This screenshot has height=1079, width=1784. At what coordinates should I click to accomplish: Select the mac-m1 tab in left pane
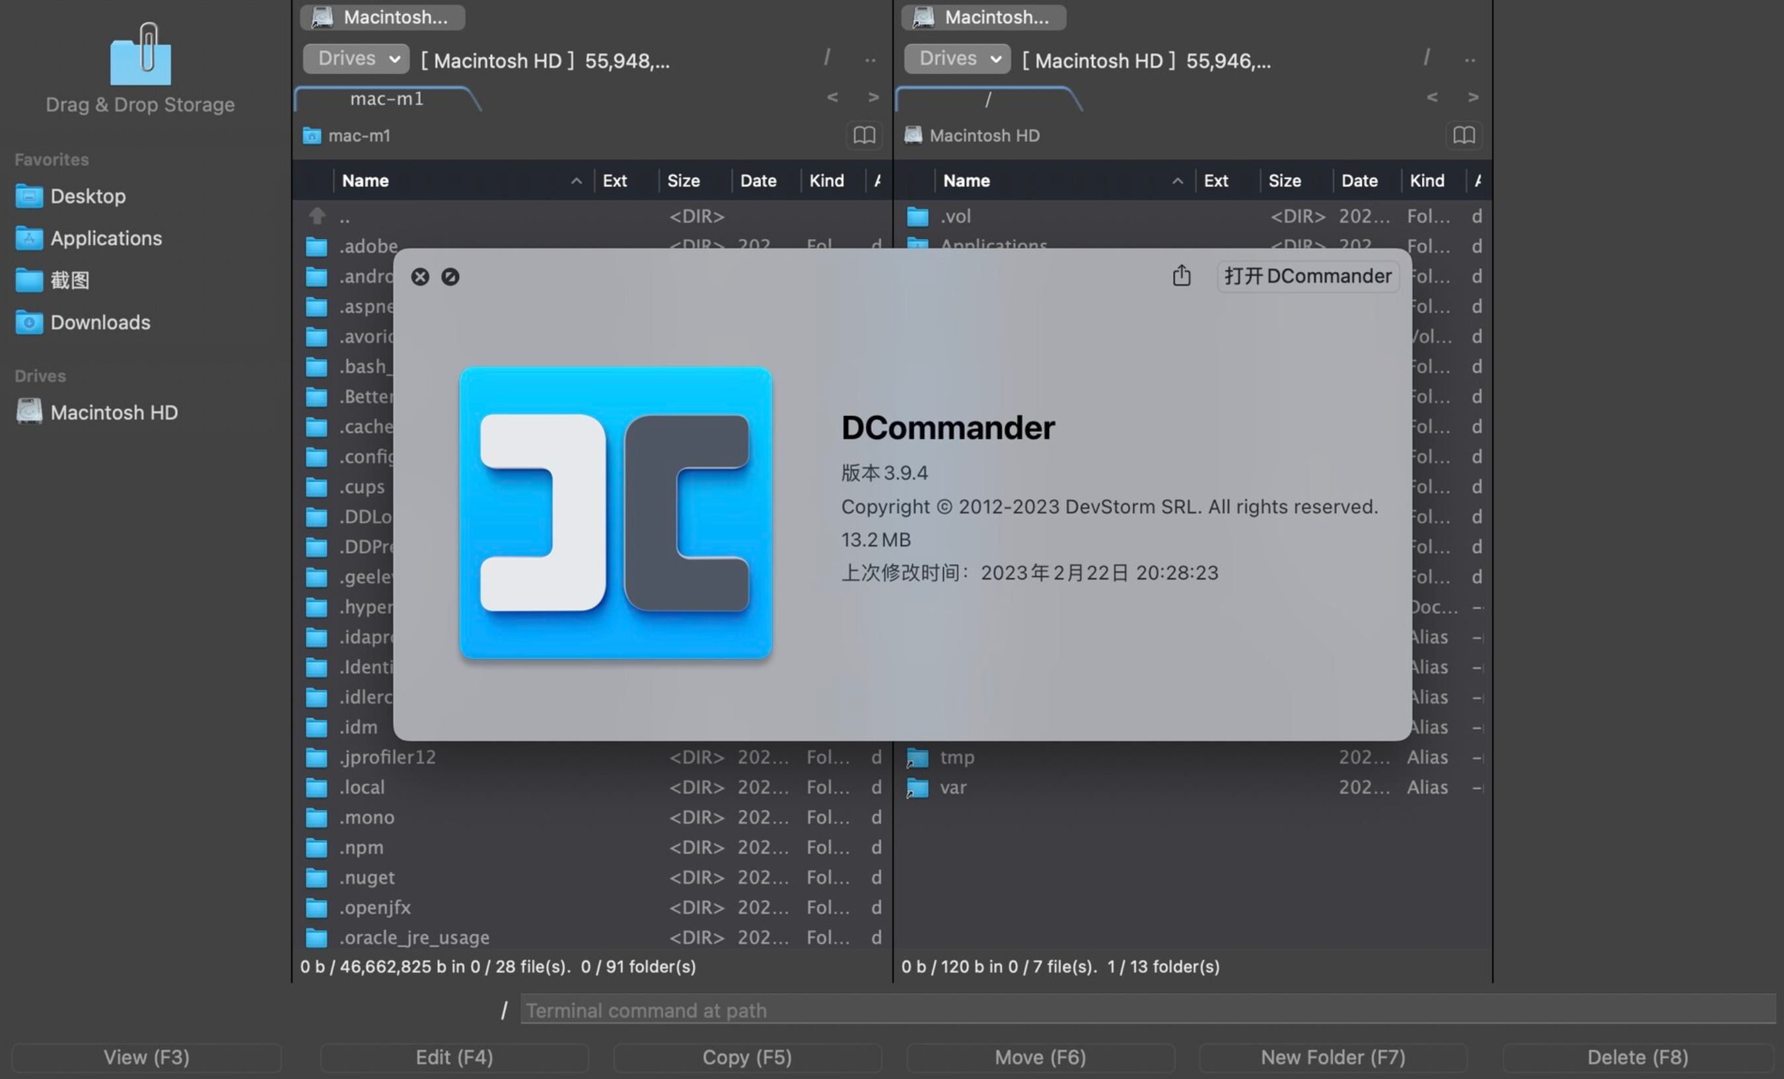[386, 99]
